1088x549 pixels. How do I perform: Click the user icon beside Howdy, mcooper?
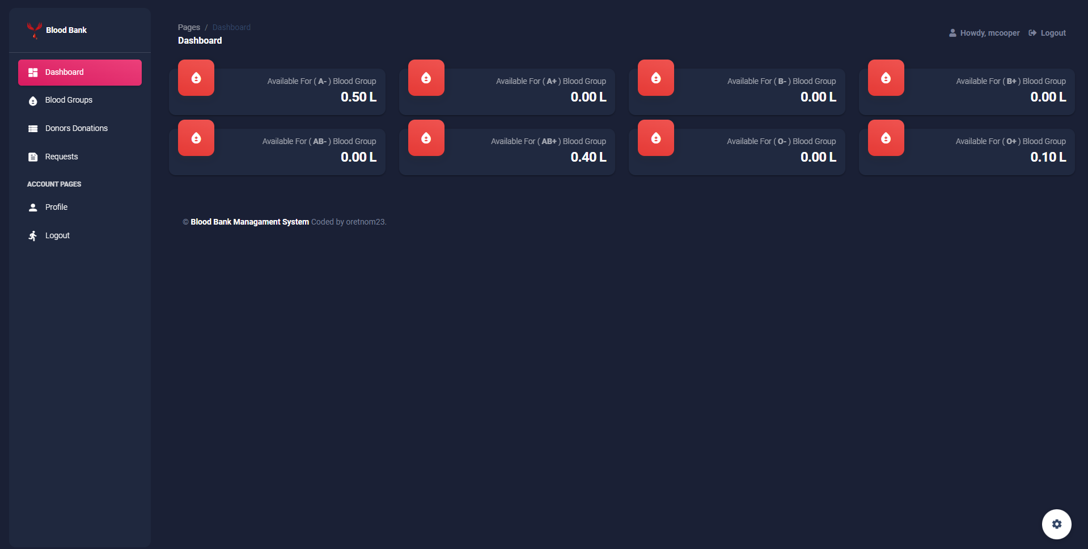(x=952, y=32)
